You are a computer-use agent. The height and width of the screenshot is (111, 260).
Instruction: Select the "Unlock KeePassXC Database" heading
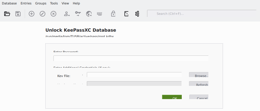pos(81,30)
